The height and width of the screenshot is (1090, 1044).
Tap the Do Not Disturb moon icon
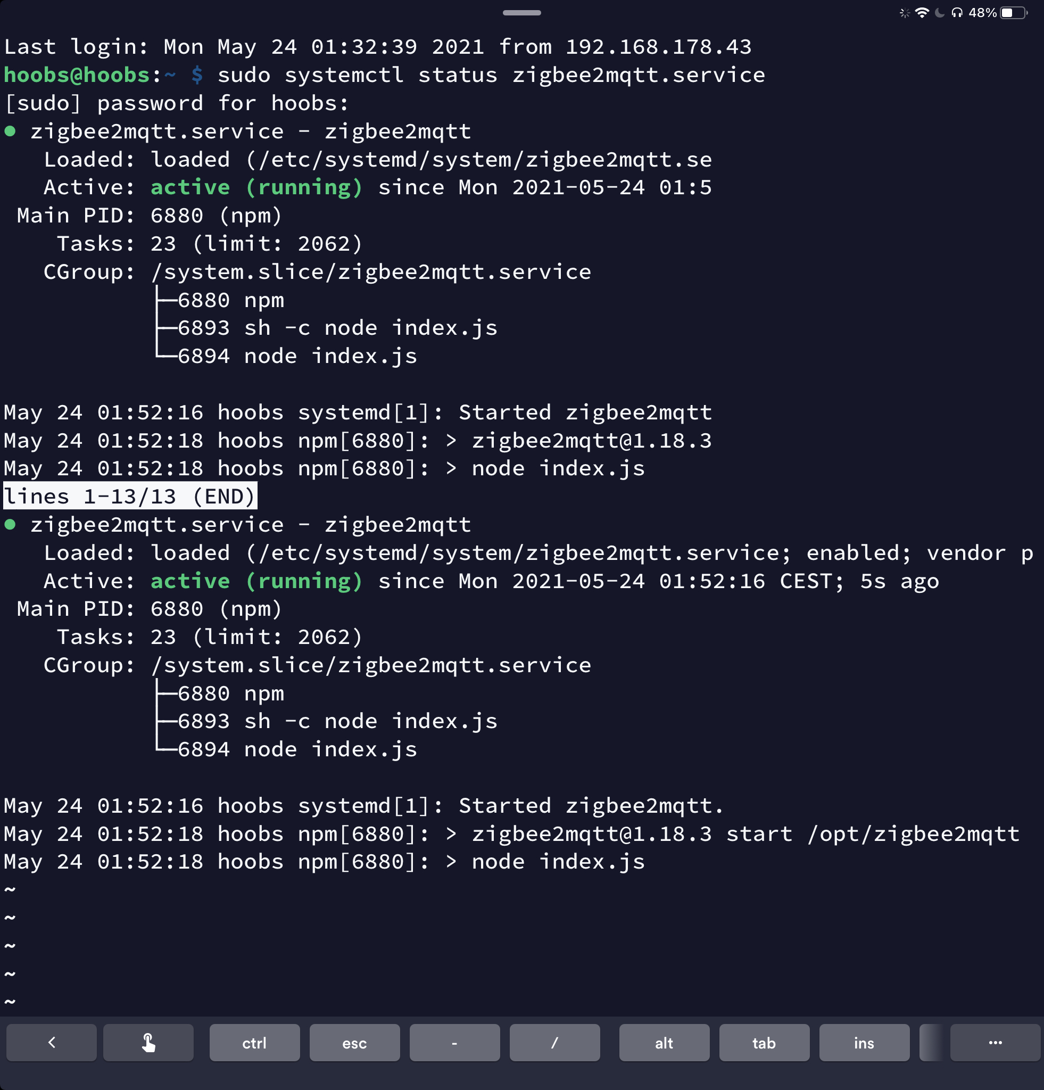coord(940,13)
